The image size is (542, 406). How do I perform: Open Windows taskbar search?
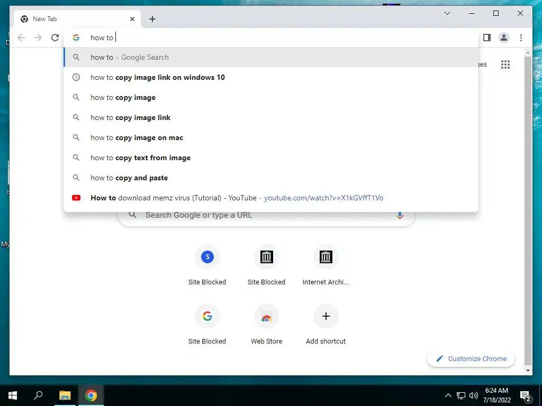click(x=38, y=395)
